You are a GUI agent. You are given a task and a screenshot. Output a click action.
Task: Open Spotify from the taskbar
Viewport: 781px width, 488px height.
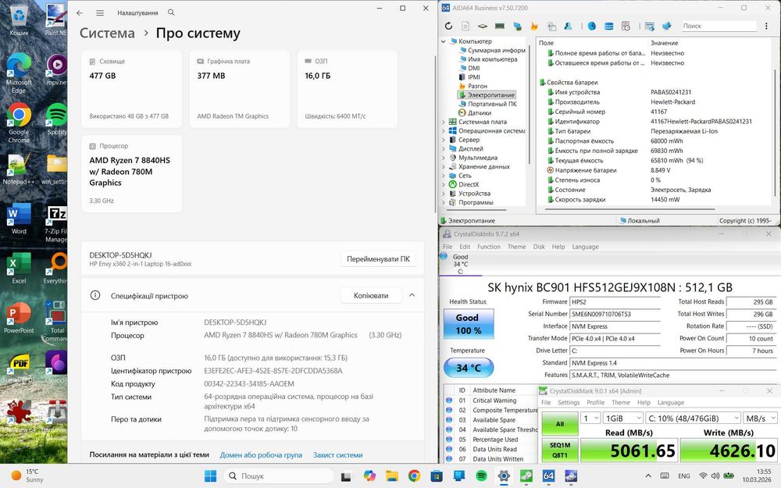[482, 476]
